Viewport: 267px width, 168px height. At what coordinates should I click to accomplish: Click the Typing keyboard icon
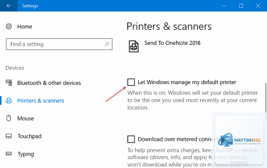point(9,154)
